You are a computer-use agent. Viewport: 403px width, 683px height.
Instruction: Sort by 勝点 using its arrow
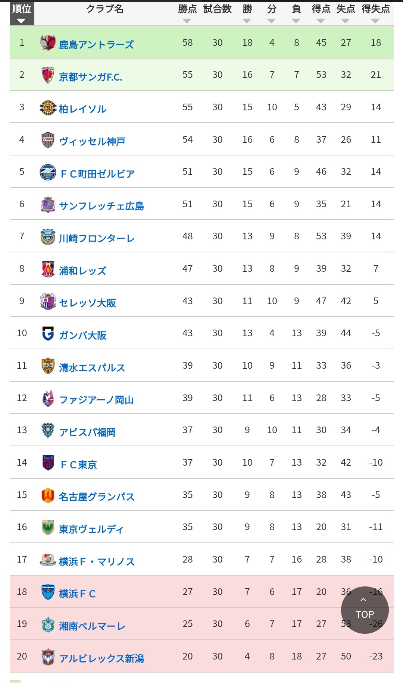187,21
